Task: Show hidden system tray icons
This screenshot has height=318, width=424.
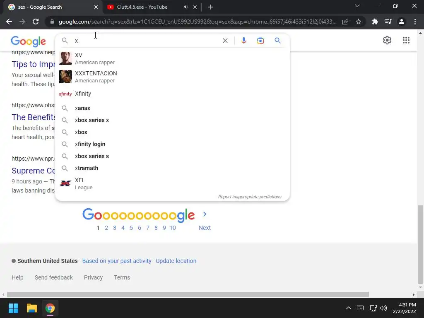Action: (349, 308)
